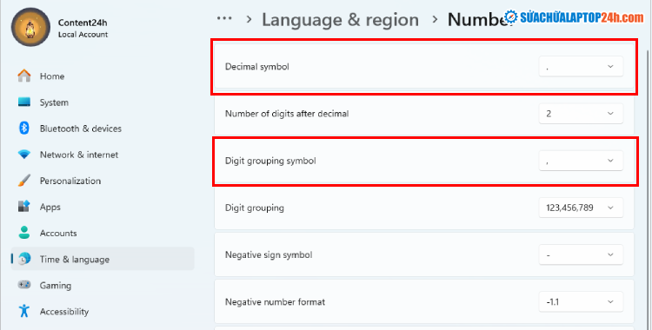Open Number of digits after decimal dropdown
Viewport: 652px width, 330px height.
(x=581, y=114)
